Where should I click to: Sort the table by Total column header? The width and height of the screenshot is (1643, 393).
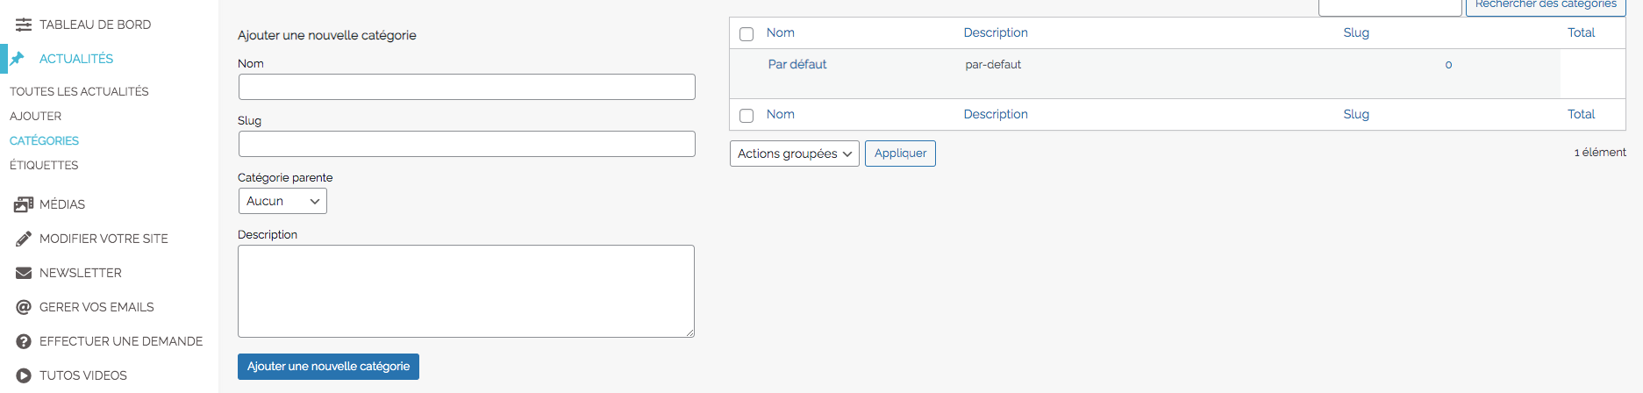pyautogui.click(x=1581, y=32)
